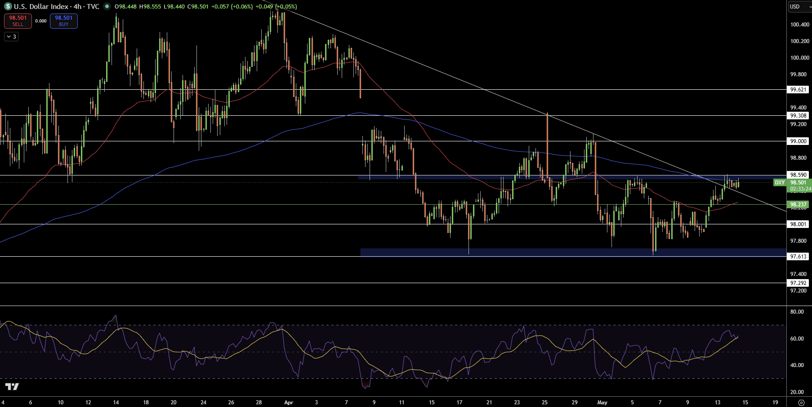Expand the collapsed indicators legend showing 3

click(x=12, y=37)
